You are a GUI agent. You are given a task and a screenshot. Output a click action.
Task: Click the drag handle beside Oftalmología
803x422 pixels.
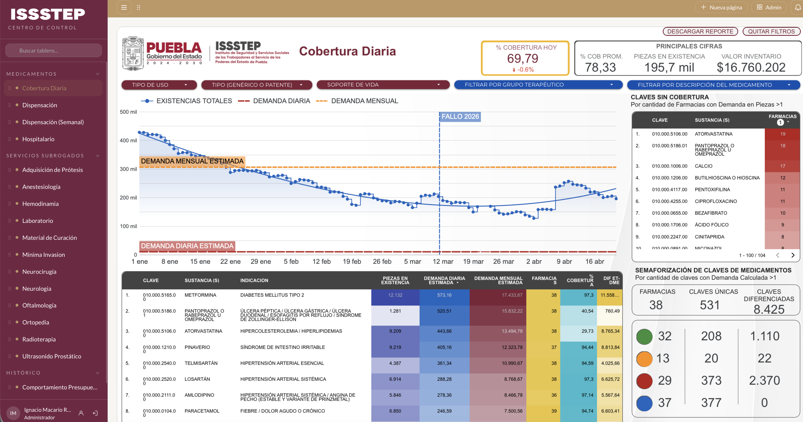point(10,305)
